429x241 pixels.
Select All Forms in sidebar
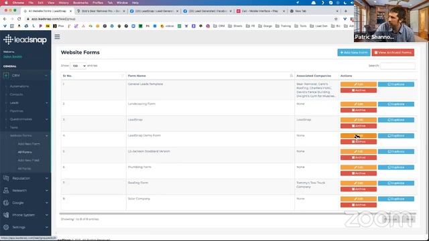coord(25,152)
